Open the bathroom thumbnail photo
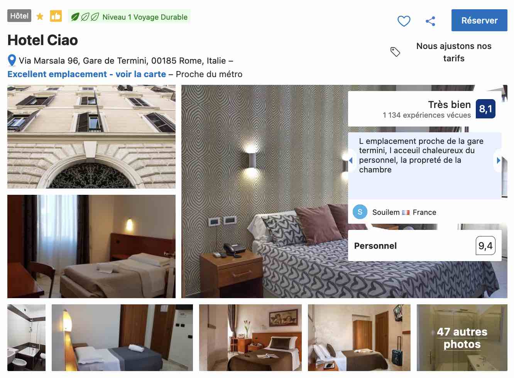 26,337
